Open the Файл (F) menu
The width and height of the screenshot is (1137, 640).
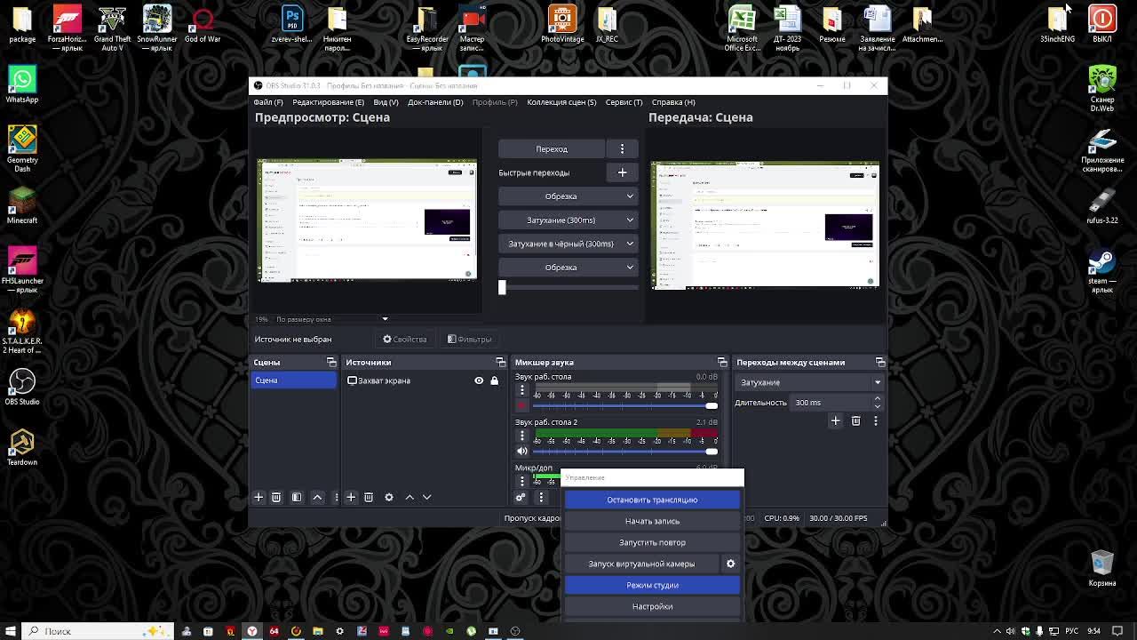click(x=268, y=102)
